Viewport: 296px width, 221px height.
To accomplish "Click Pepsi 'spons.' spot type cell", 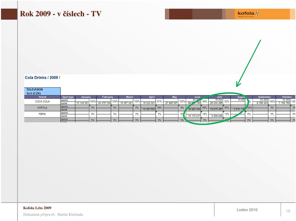I will click(x=68, y=113).
